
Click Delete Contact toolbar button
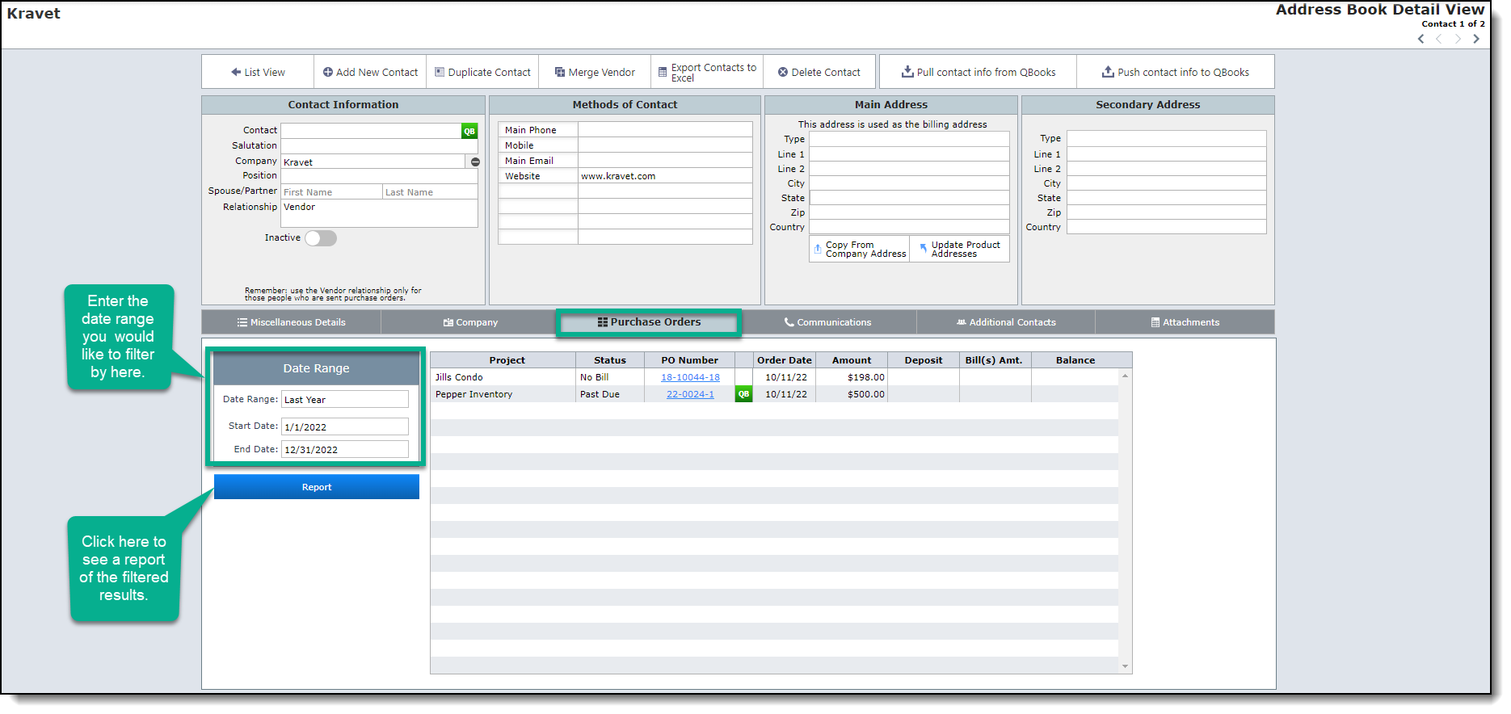(x=819, y=72)
